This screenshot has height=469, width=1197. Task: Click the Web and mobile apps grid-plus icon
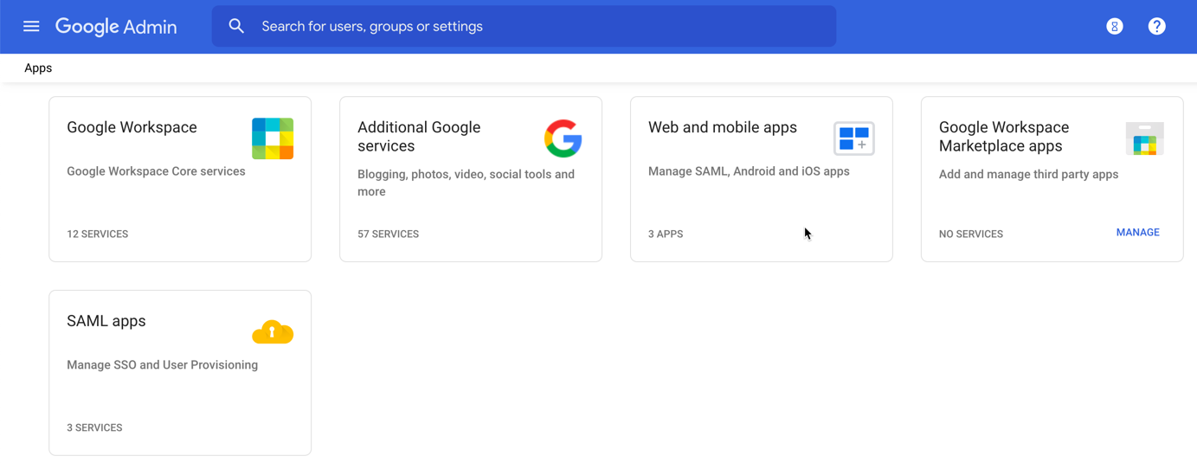click(x=854, y=138)
